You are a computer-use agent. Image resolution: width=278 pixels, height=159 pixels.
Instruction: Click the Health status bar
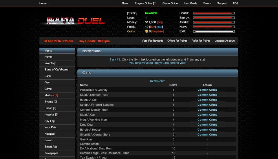(214, 13)
